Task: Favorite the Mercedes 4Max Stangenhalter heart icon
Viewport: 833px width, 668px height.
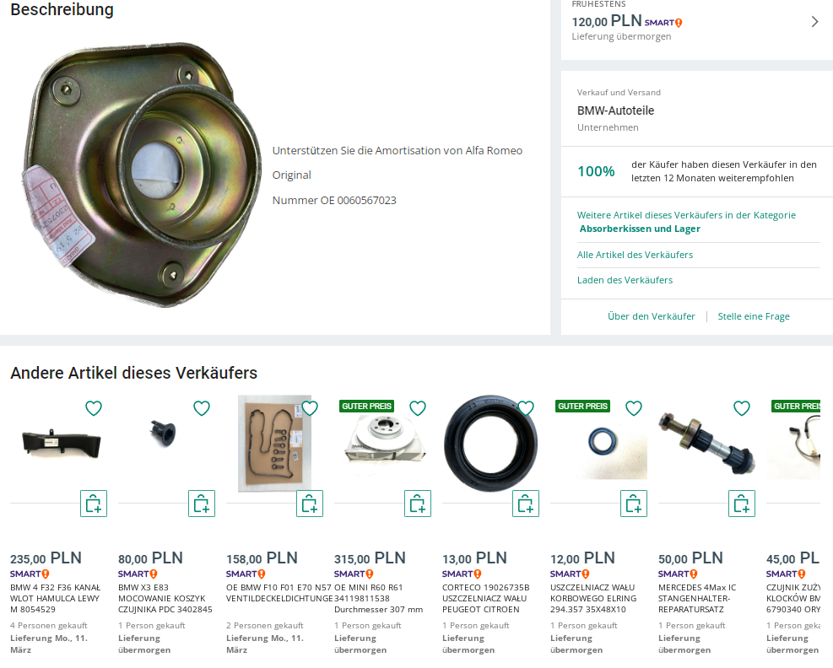Action: coord(742,408)
